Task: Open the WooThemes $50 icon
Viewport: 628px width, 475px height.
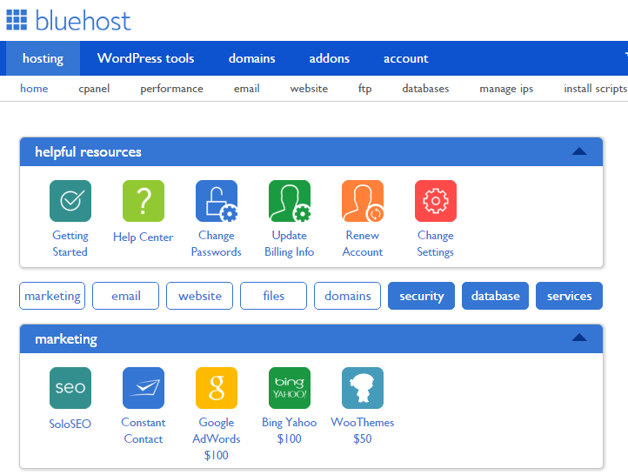Action: (363, 388)
